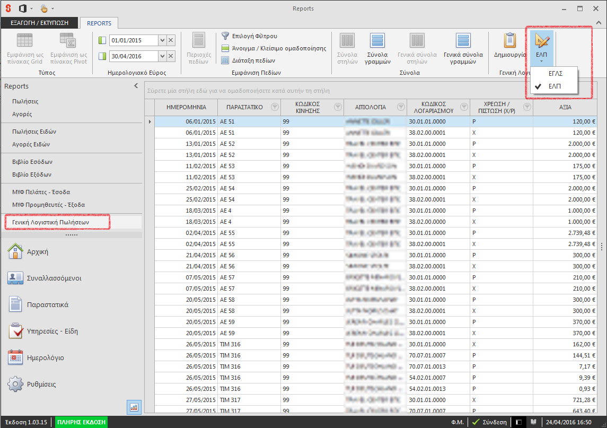Open the 01/01/2015 date dropdown
This screenshot has height=428, width=607.
(163, 40)
